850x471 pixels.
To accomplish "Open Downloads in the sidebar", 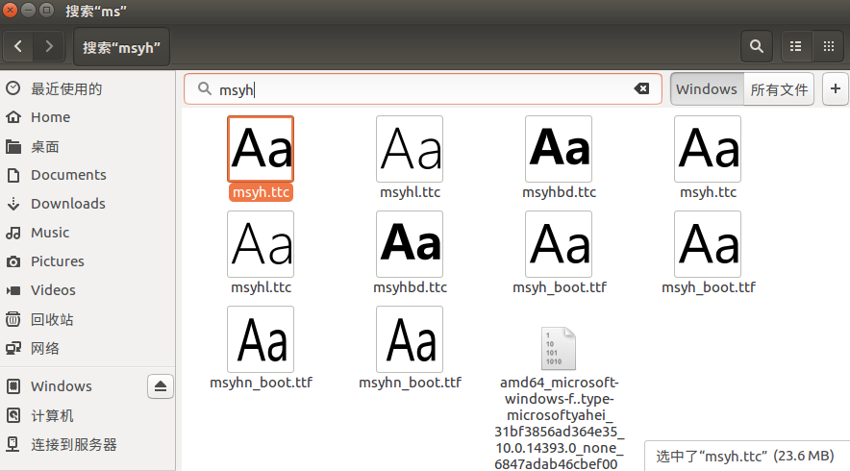I will point(87,204).
